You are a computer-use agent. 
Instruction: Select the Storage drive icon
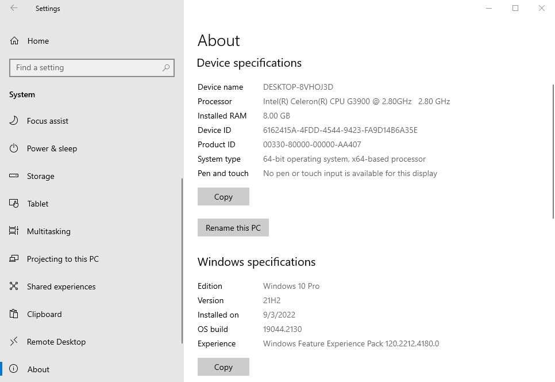pos(14,176)
